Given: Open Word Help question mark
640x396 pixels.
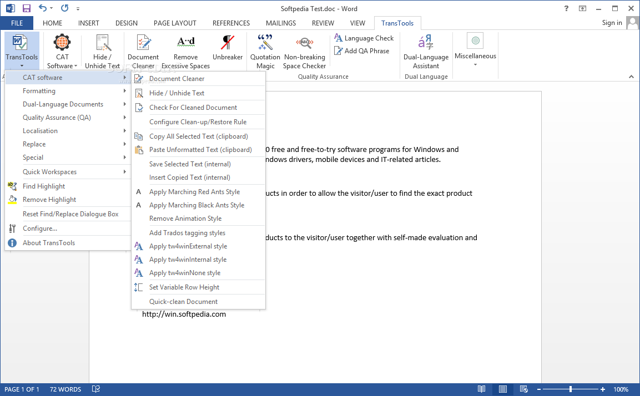Looking at the screenshot, I should pos(566,8).
